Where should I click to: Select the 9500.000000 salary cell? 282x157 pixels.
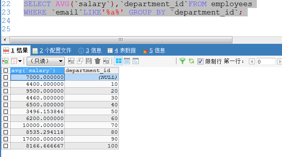37,91
